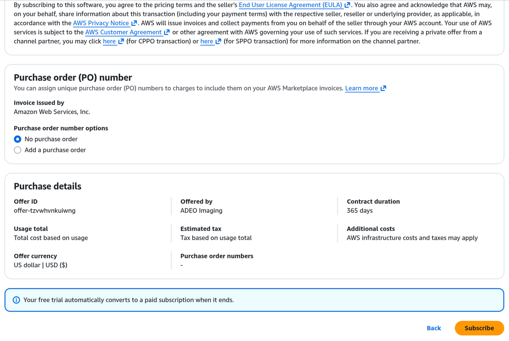Click the Subscribe button
The image size is (509, 341).
(x=479, y=328)
